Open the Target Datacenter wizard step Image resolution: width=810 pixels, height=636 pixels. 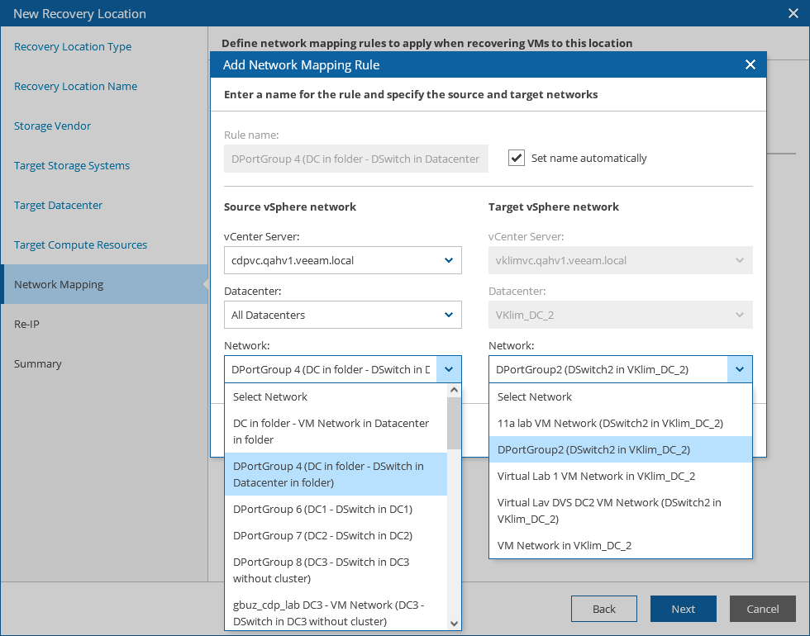[x=59, y=205]
